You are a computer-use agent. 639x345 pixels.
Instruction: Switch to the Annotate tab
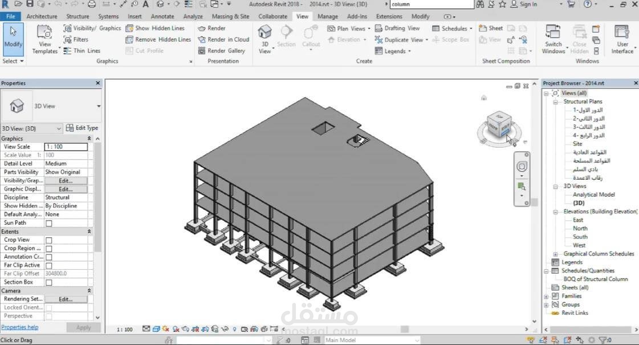click(162, 17)
